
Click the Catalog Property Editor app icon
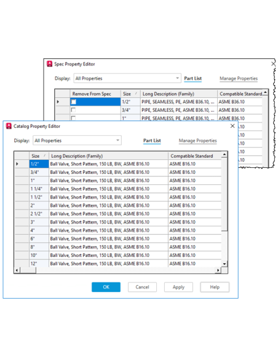click(9, 126)
